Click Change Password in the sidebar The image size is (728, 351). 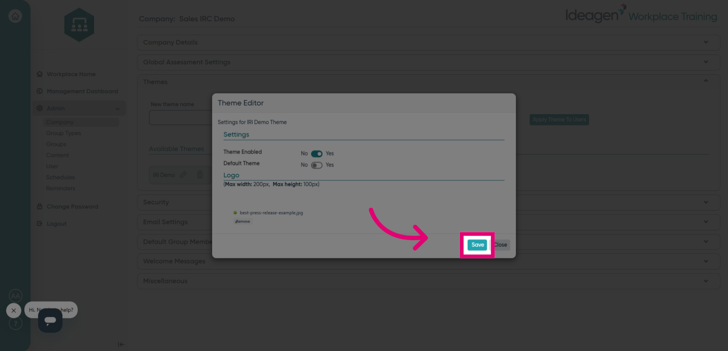tap(72, 207)
